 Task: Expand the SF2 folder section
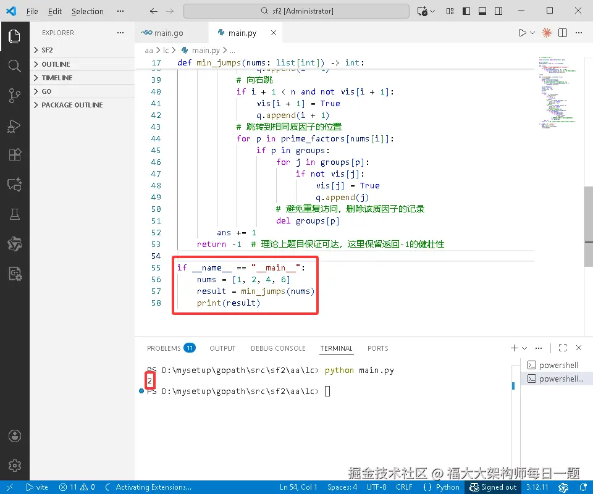(82, 50)
